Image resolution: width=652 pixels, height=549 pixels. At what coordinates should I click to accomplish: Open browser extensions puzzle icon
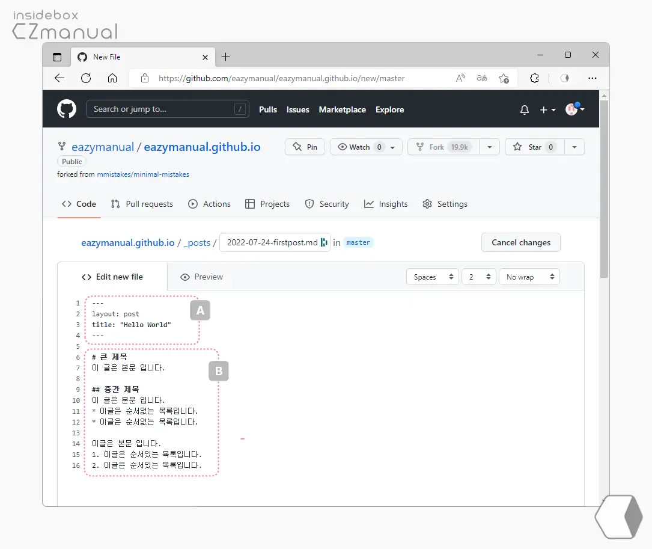[534, 78]
